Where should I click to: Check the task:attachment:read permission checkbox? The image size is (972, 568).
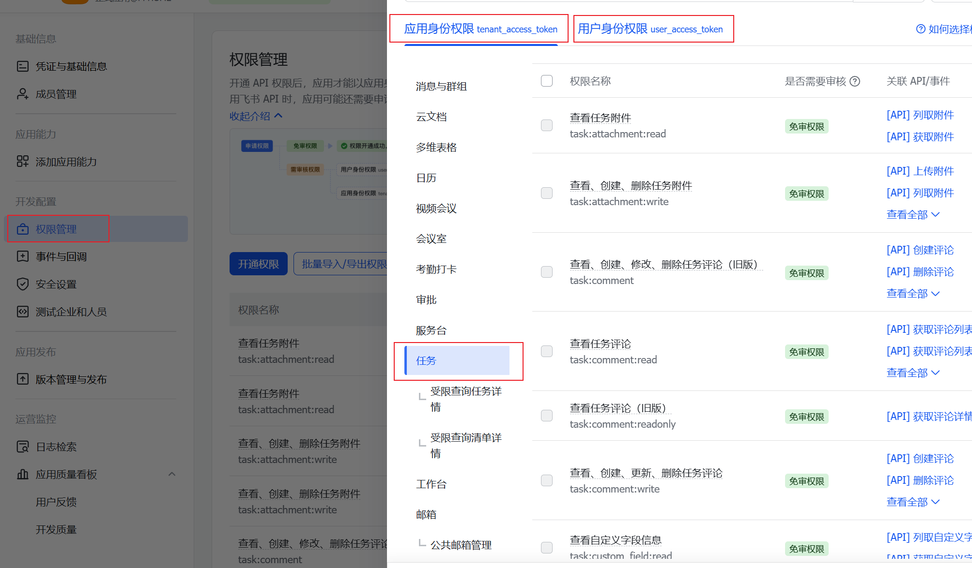pos(547,125)
